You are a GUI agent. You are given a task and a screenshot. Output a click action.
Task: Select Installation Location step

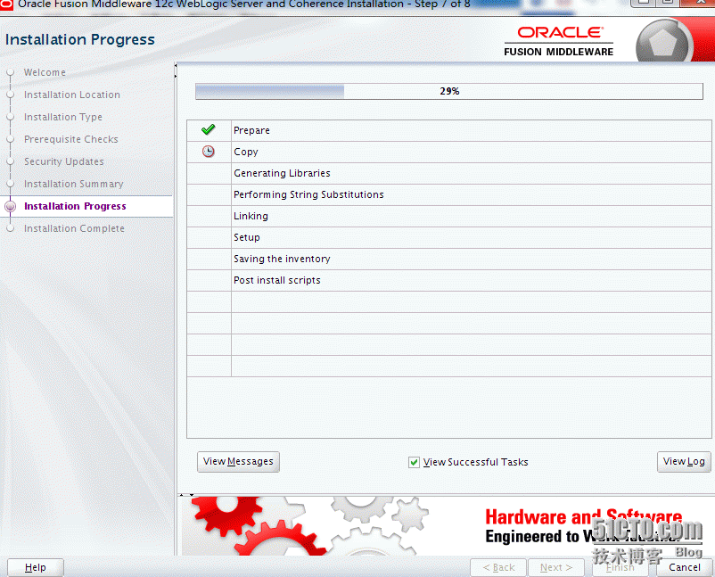(x=72, y=95)
